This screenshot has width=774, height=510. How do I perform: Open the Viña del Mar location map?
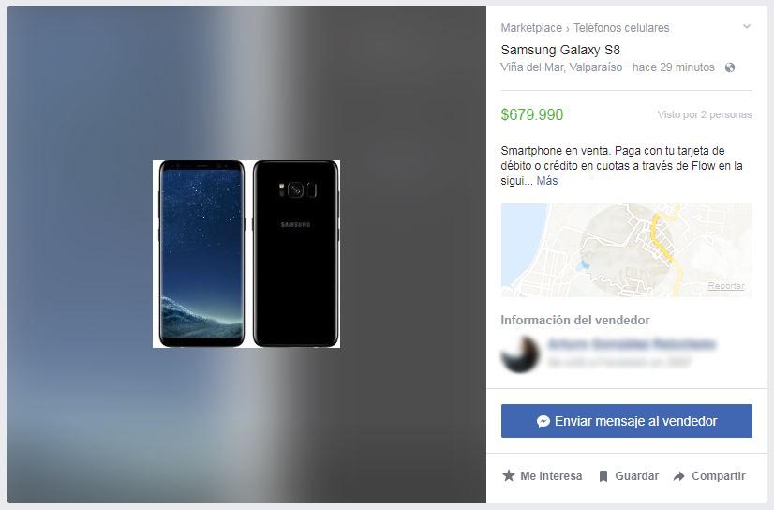(626, 250)
